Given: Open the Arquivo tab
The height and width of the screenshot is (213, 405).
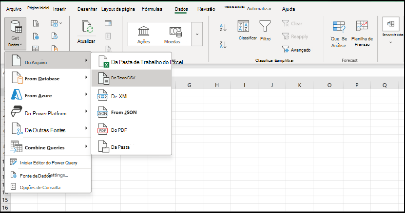Looking at the screenshot, I should tap(14, 9).
